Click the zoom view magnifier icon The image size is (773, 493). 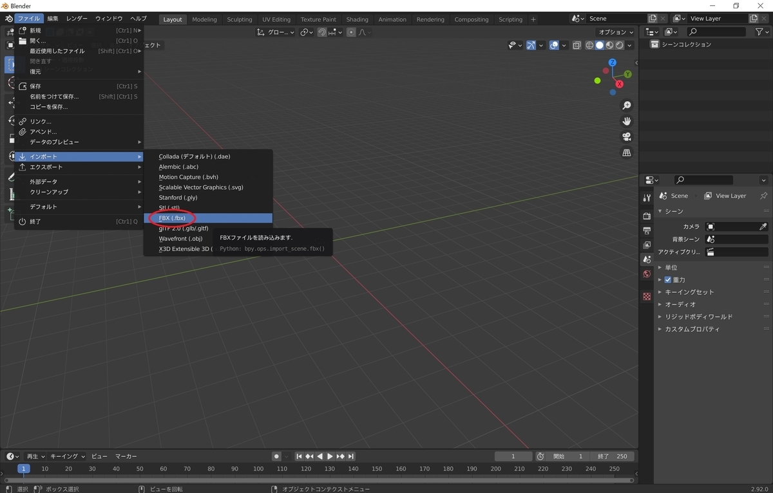626,106
